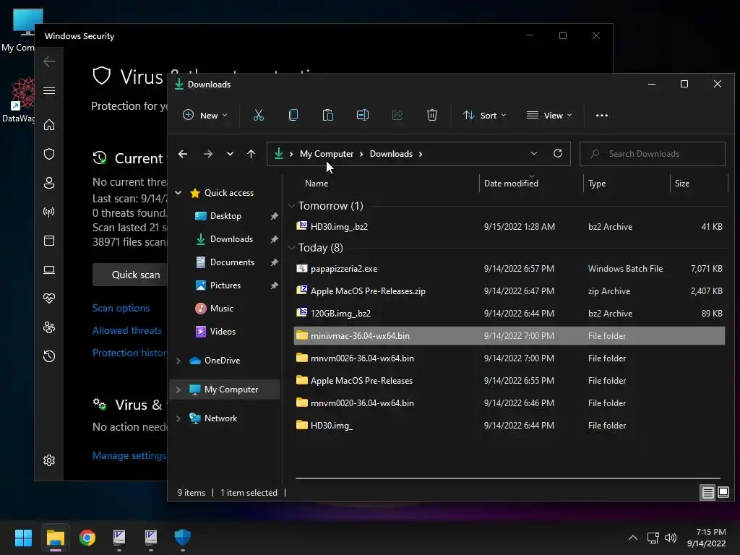Click the Paste clipboard icon

click(328, 115)
